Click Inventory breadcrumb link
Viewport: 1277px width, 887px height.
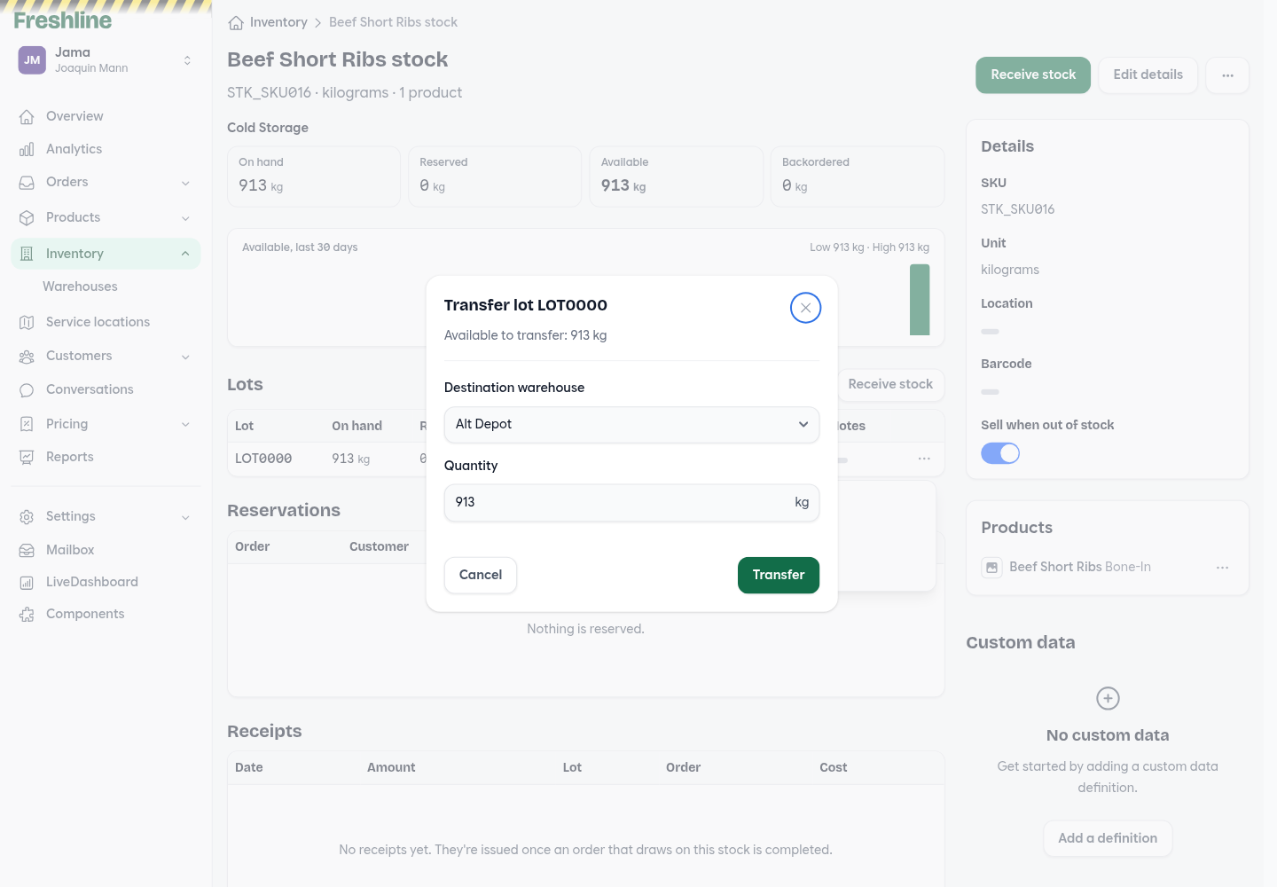(x=278, y=22)
